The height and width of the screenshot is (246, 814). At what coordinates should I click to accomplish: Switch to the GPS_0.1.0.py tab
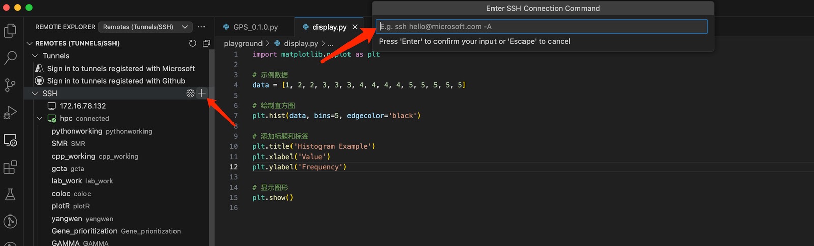coord(255,27)
